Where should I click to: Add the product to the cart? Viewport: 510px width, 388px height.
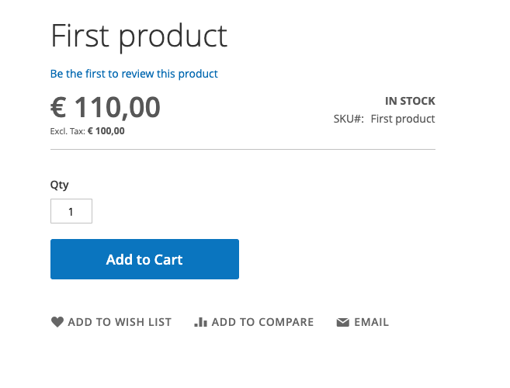click(x=144, y=259)
